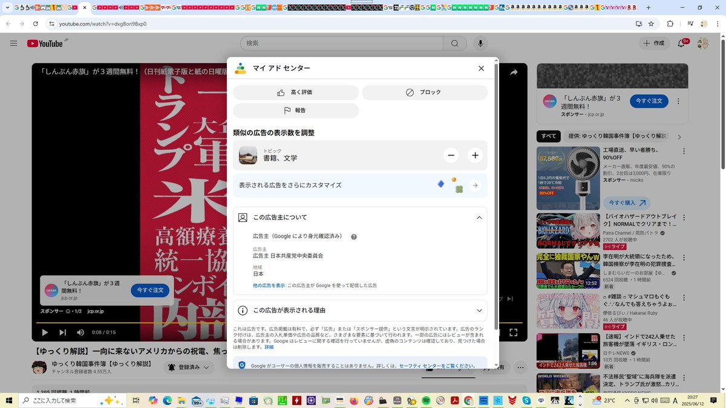Open a new browser tab
726x408 pixels.
tap(649, 8)
